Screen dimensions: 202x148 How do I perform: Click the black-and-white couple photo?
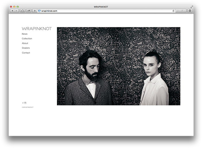click(118, 66)
